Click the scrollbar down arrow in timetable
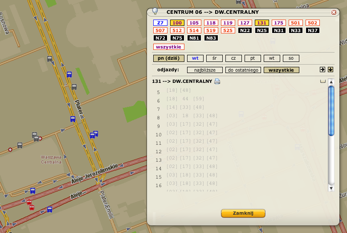The height and width of the screenshot is (233, 347). coord(331,188)
